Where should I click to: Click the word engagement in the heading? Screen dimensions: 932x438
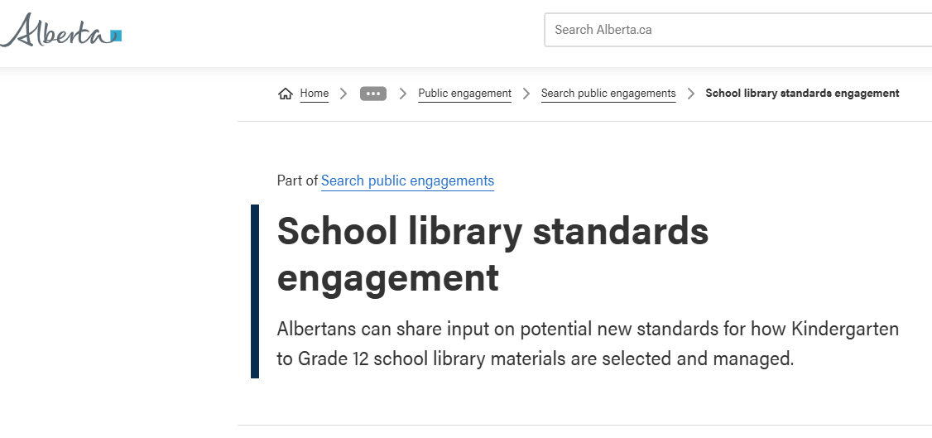pos(388,277)
